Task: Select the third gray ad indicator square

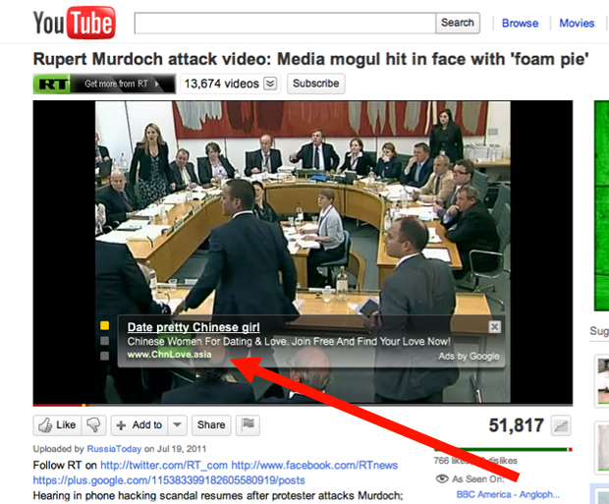Action: [104, 356]
